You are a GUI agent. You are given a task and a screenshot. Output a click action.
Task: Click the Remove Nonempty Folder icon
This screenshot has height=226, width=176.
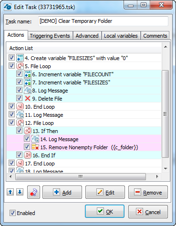click(x=35, y=147)
